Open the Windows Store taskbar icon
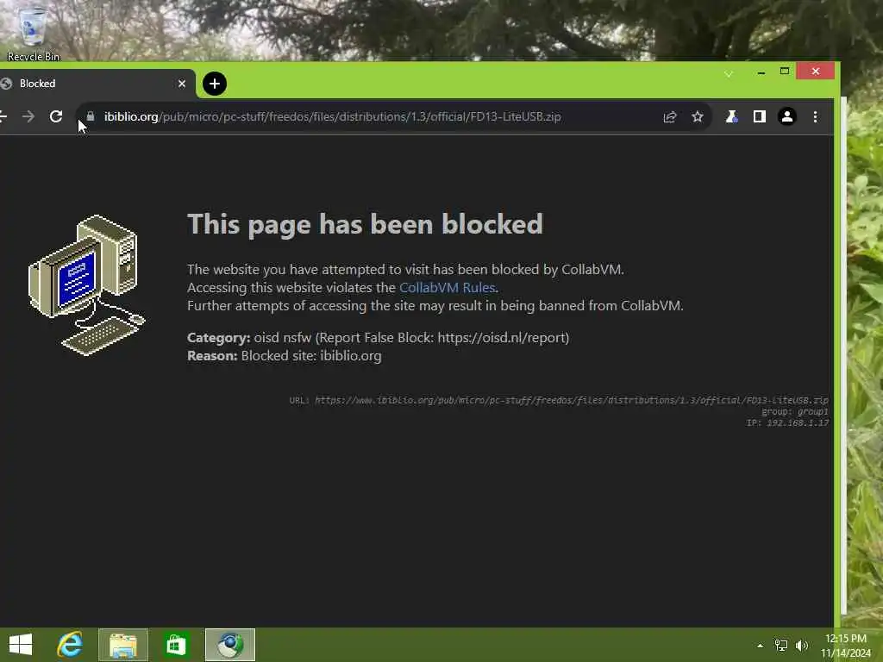The image size is (883, 662). [x=176, y=645]
